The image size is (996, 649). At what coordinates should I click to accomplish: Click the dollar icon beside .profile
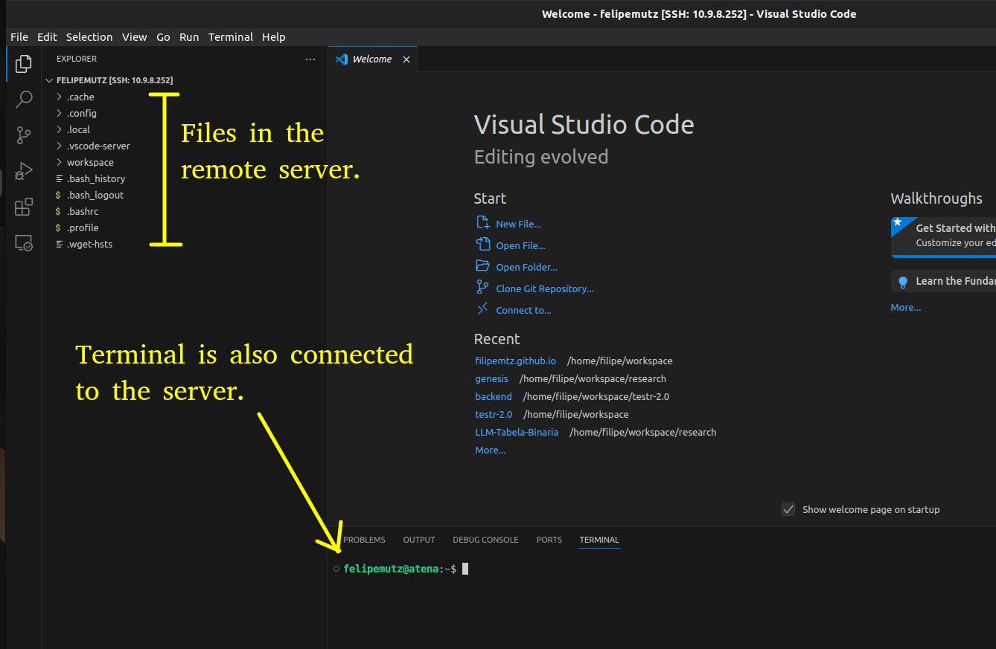[x=58, y=227]
